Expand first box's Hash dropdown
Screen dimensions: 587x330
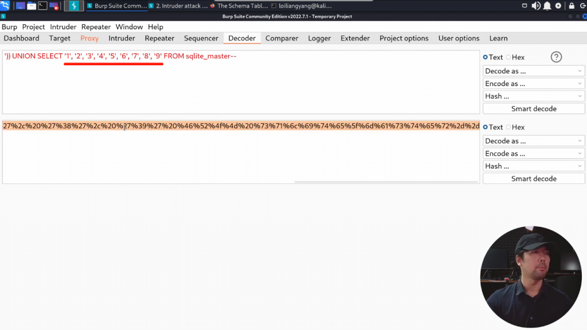[x=534, y=96]
